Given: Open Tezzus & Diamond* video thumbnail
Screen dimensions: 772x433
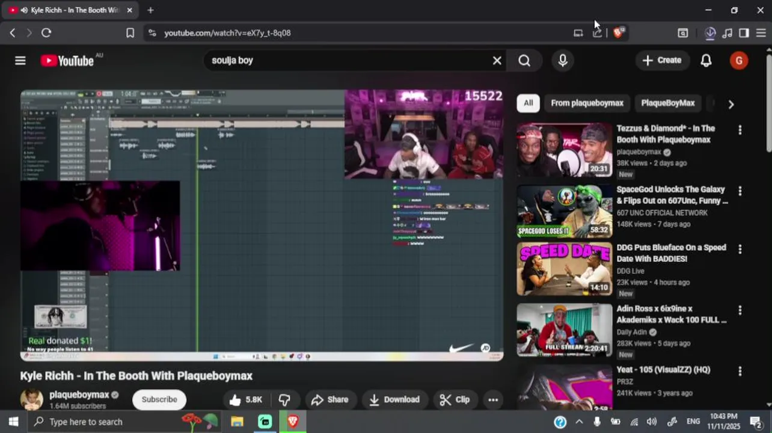Looking at the screenshot, I should (x=564, y=150).
